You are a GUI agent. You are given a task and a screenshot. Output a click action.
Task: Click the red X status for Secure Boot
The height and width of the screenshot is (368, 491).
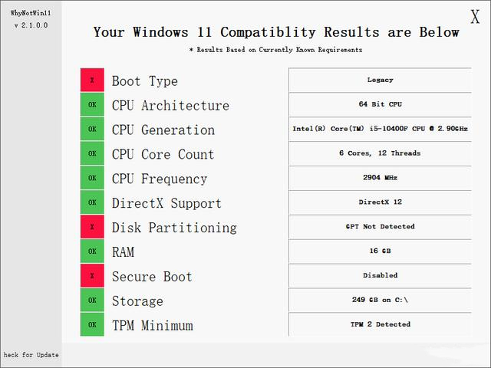[92, 277]
